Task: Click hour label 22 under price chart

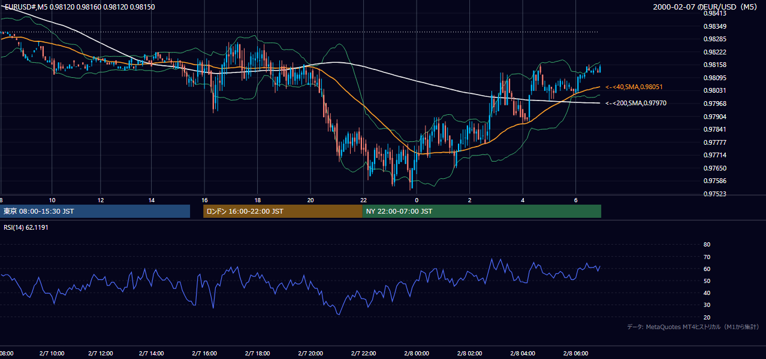Action: point(363,200)
